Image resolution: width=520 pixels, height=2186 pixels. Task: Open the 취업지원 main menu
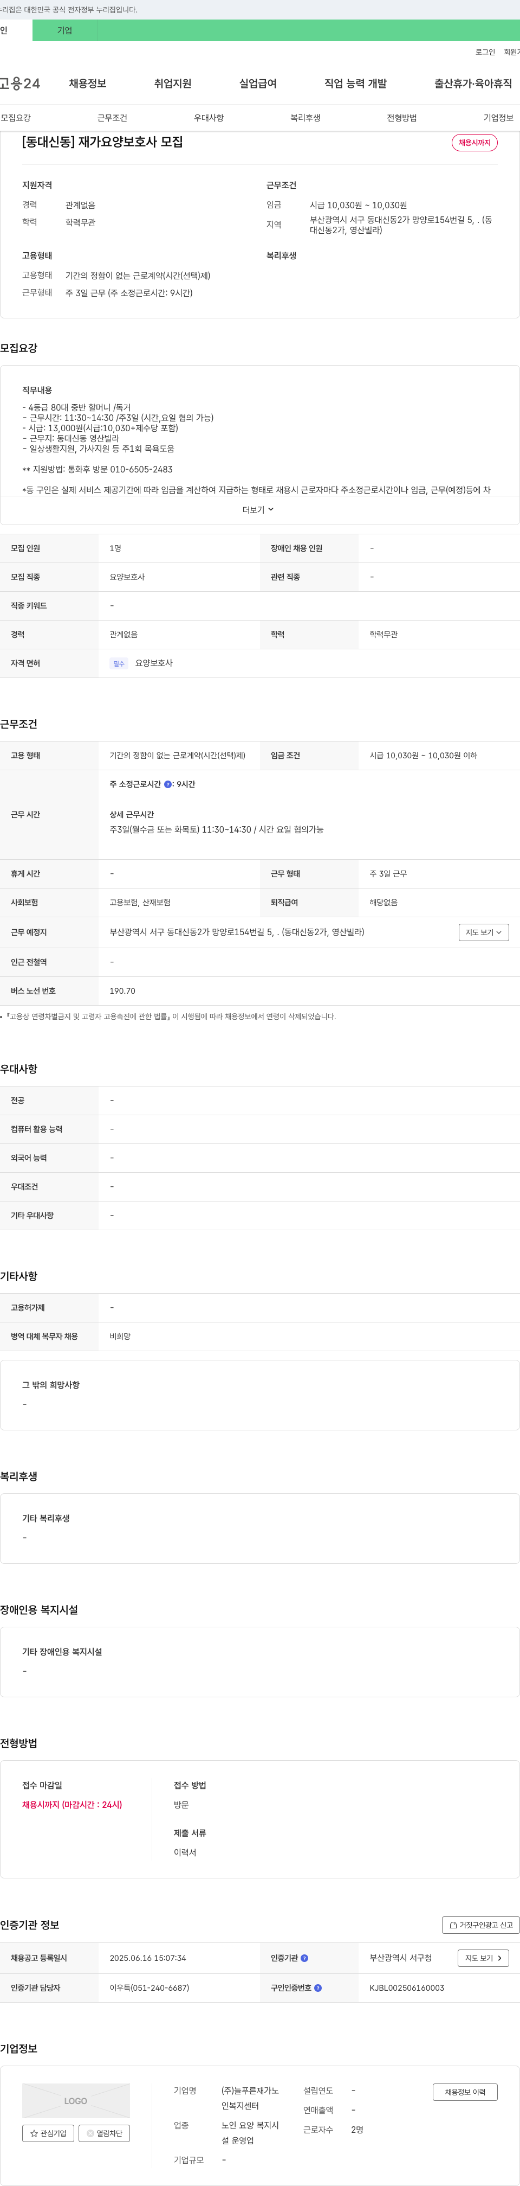(x=173, y=83)
